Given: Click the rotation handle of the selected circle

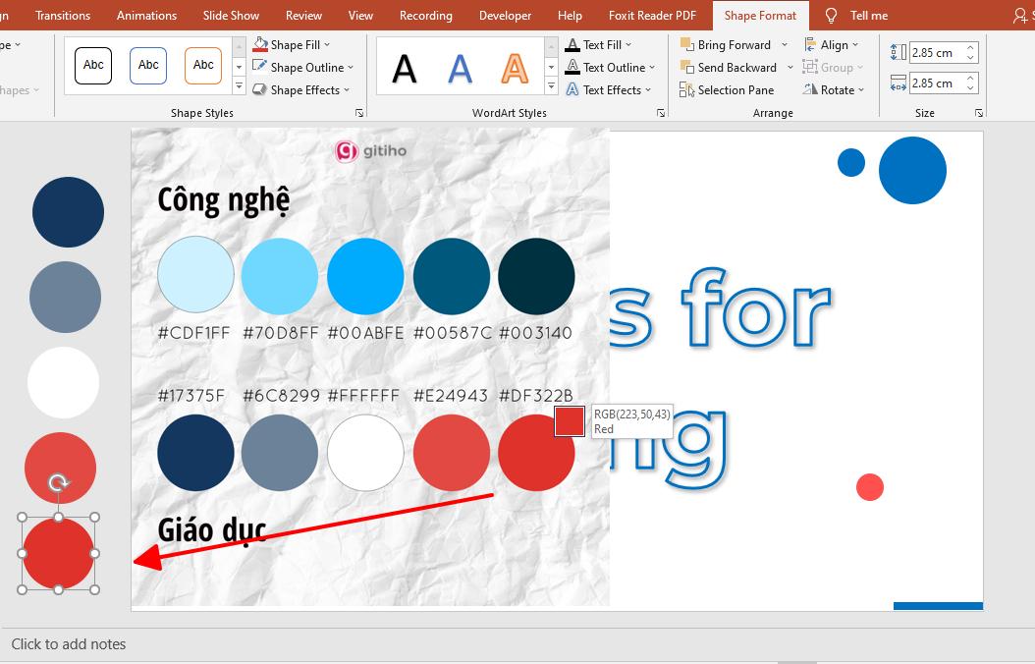Looking at the screenshot, I should pos(59,483).
